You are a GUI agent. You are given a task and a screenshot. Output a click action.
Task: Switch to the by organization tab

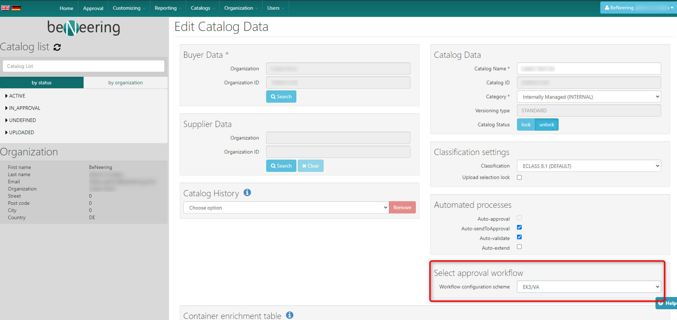[126, 83]
